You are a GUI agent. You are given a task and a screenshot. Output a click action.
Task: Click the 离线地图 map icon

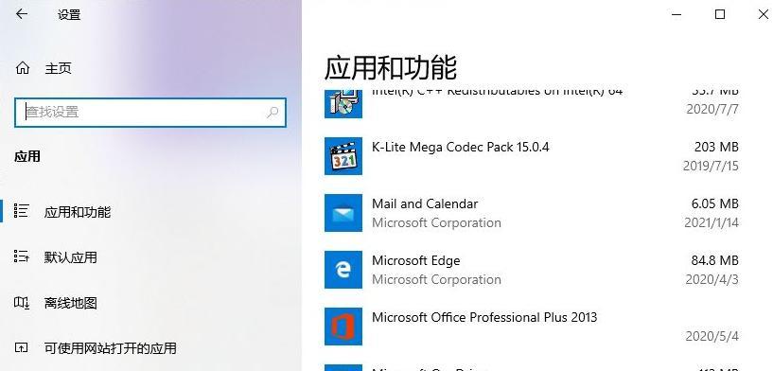[22, 302]
